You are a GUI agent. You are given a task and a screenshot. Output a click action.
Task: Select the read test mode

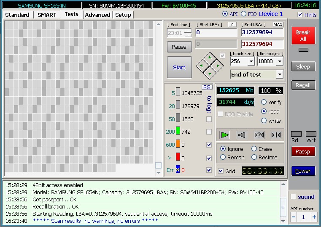(x=264, y=111)
